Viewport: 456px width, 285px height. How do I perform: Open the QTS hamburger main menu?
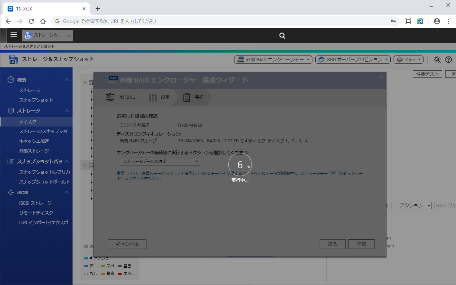14,35
